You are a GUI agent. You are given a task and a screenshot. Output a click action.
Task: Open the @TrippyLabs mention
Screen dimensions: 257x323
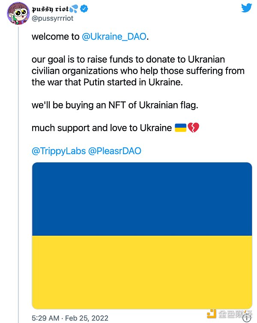point(58,151)
